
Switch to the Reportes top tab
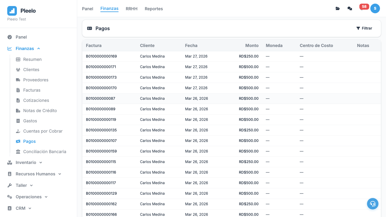point(153,9)
